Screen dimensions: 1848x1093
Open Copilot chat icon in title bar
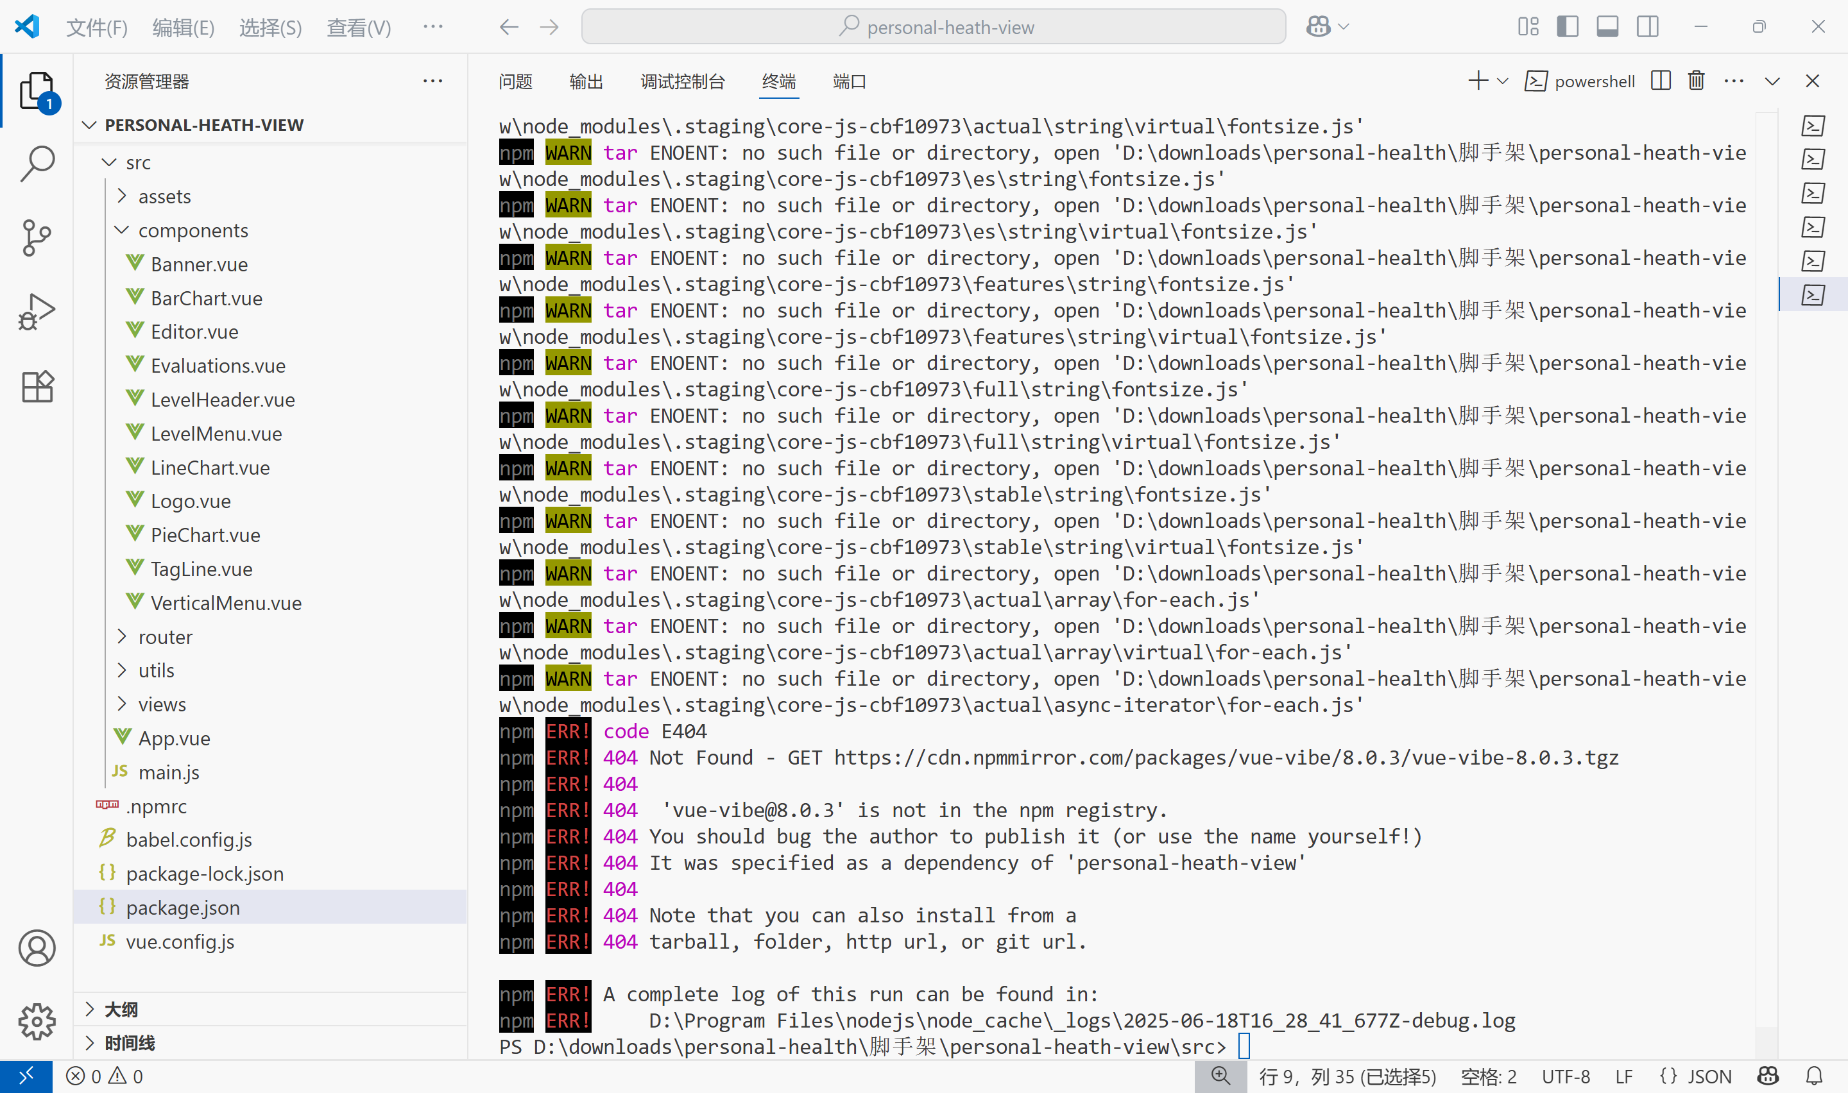(x=1319, y=27)
